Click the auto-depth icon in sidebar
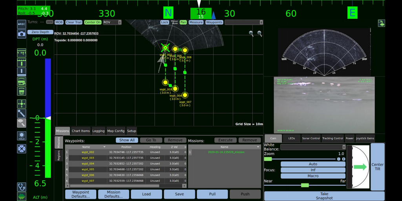The width and height of the screenshot is (402, 201). [x=22, y=62]
